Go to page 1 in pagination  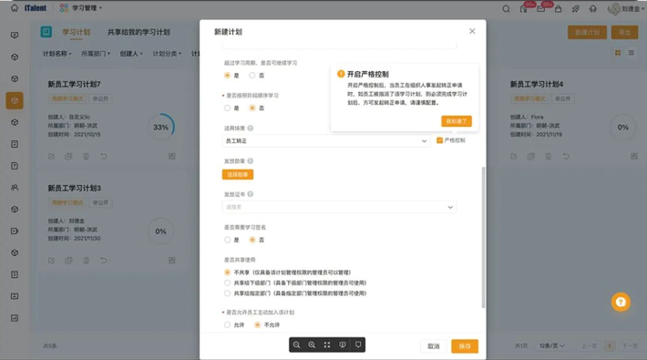pos(609,345)
